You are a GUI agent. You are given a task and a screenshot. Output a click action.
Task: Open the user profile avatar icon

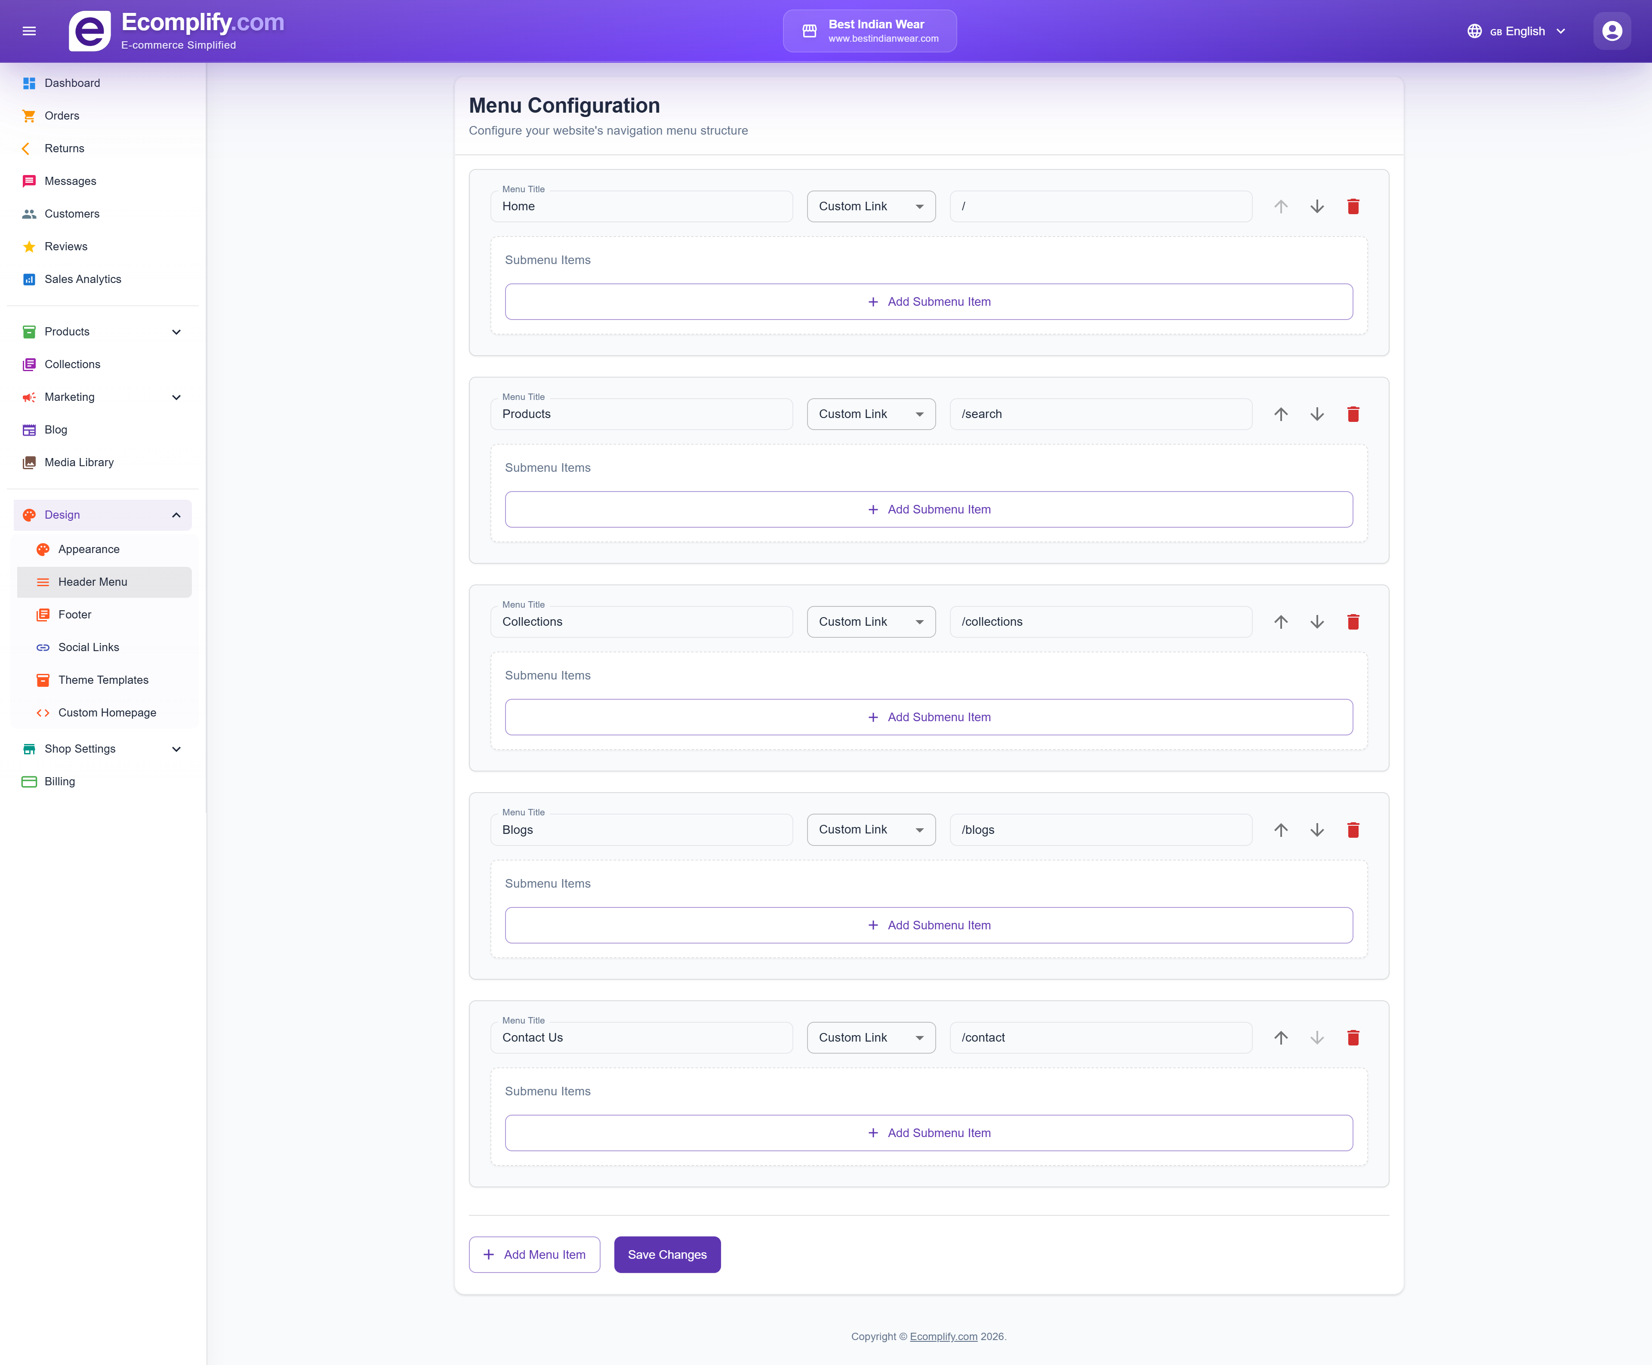tap(1612, 31)
